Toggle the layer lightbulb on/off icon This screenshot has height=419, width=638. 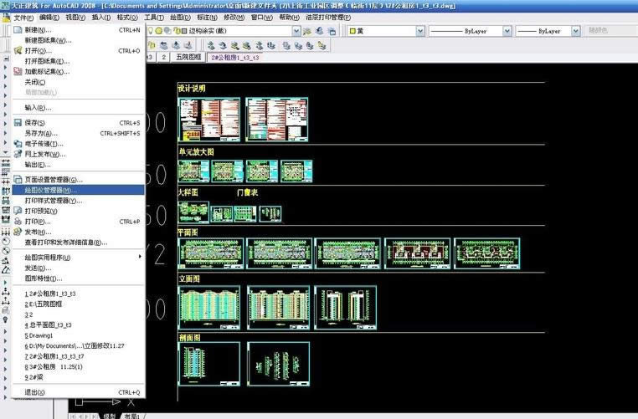pos(149,31)
